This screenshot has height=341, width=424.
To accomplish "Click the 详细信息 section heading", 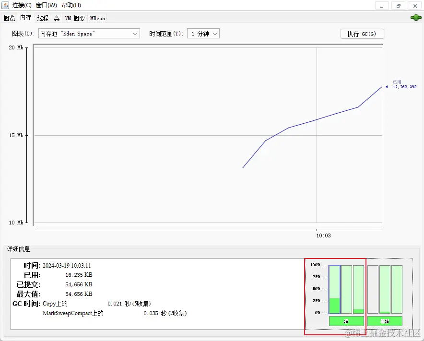I will (x=18, y=249).
